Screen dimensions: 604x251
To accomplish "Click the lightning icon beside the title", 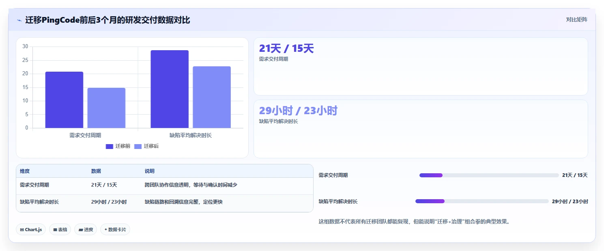I will click(19, 20).
